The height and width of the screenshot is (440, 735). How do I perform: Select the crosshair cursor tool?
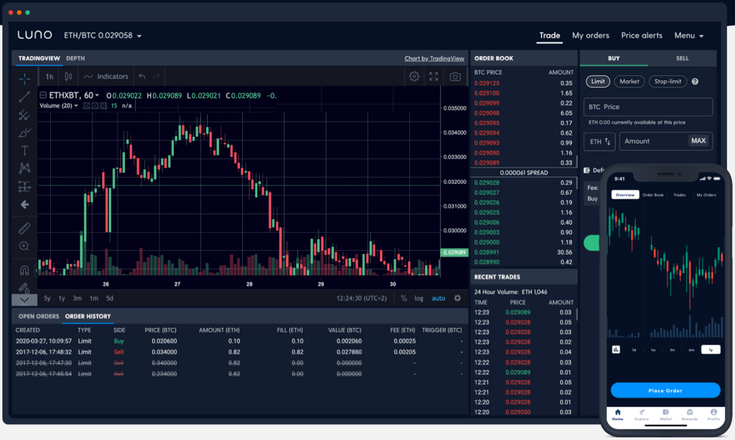[24, 79]
